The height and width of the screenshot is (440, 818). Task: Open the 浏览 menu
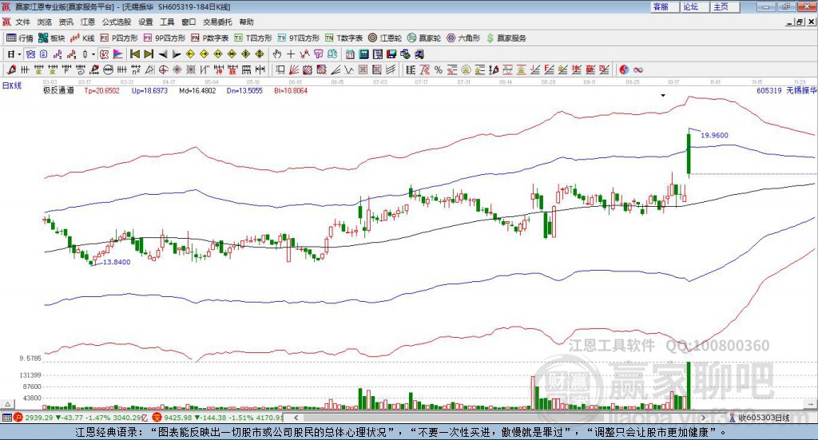coord(45,22)
